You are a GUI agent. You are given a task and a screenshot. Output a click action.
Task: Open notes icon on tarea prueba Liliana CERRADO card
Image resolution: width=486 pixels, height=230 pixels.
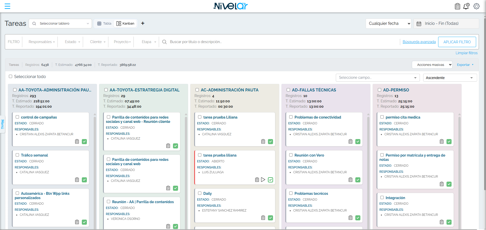pyautogui.click(x=263, y=142)
